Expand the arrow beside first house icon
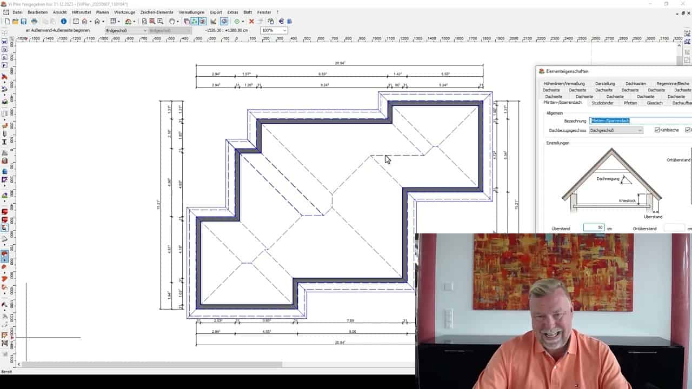Screen dimensions: 692x389 point(90,22)
